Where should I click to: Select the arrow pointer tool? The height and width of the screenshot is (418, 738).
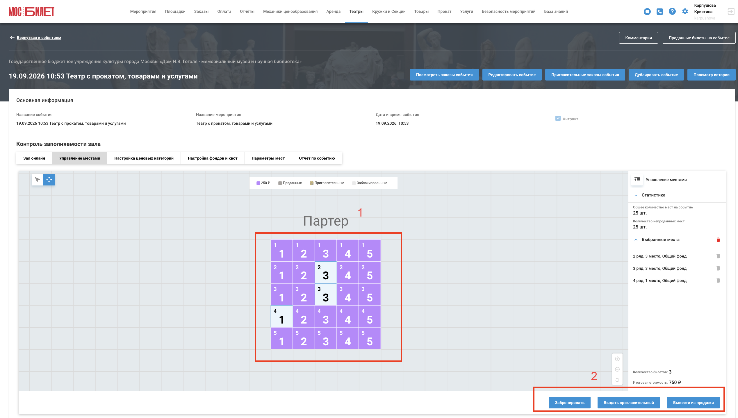coord(38,180)
